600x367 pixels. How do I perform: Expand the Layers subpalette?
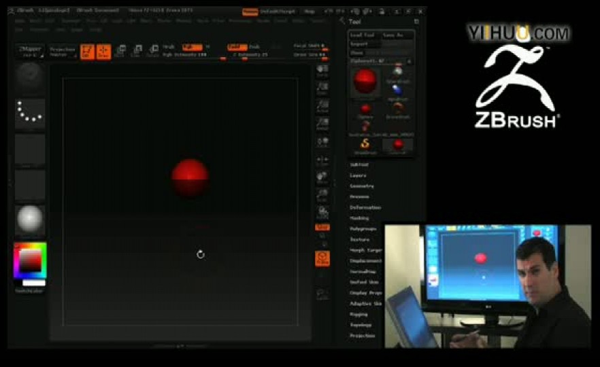point(358,175)
